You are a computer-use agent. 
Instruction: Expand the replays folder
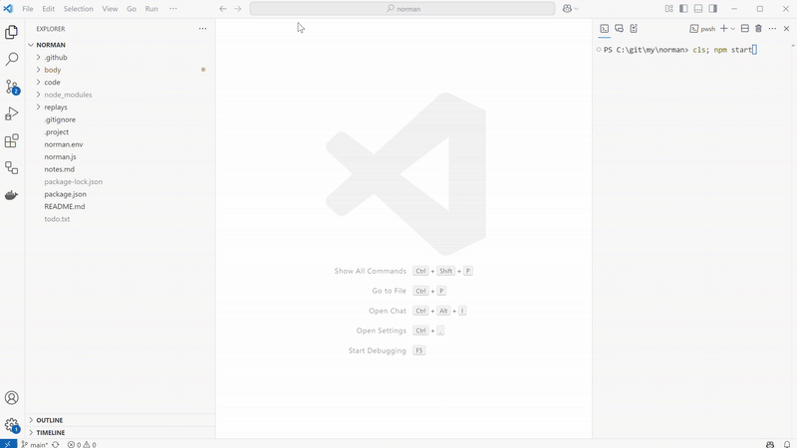click(120, 108)
